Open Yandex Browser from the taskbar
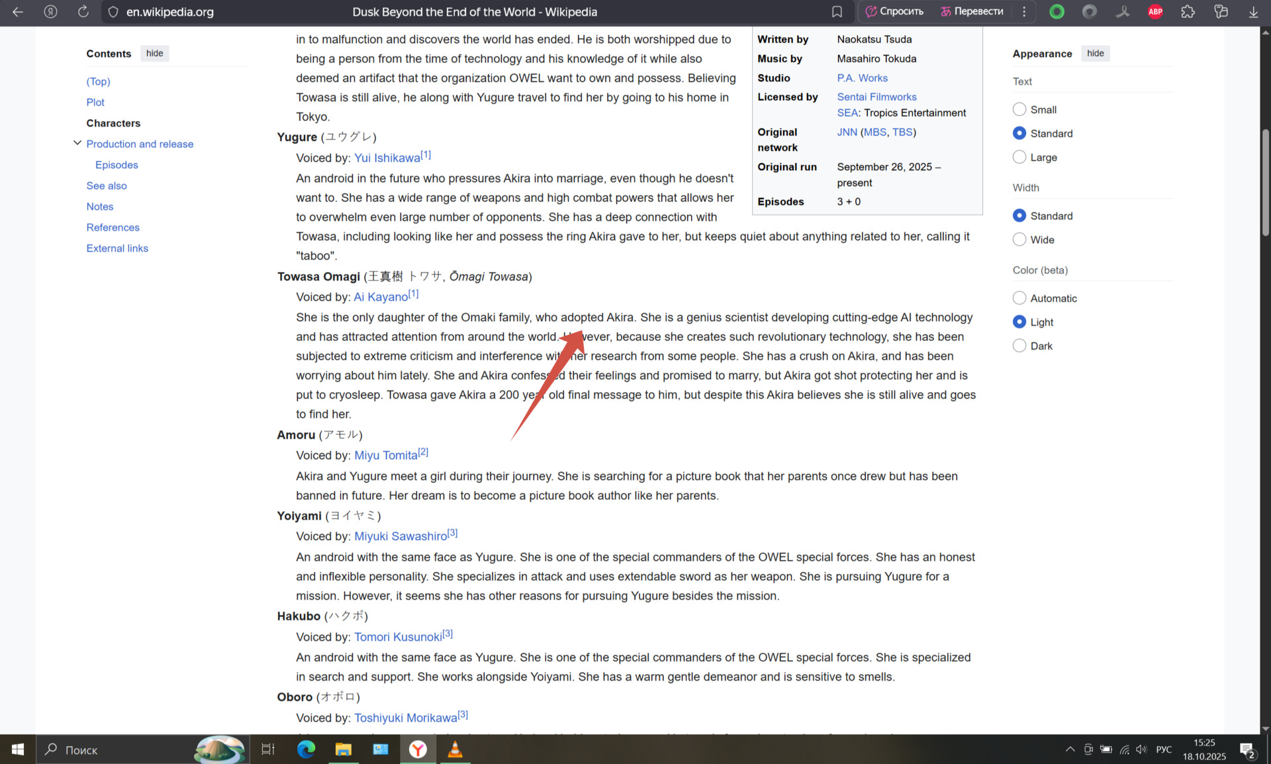 (418, 749)
